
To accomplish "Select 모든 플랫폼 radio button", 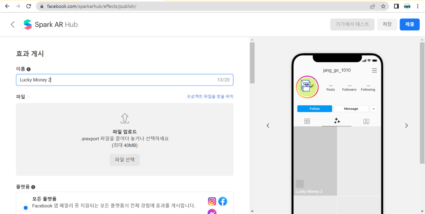I will pyautogui.click(x=26, y=208).
